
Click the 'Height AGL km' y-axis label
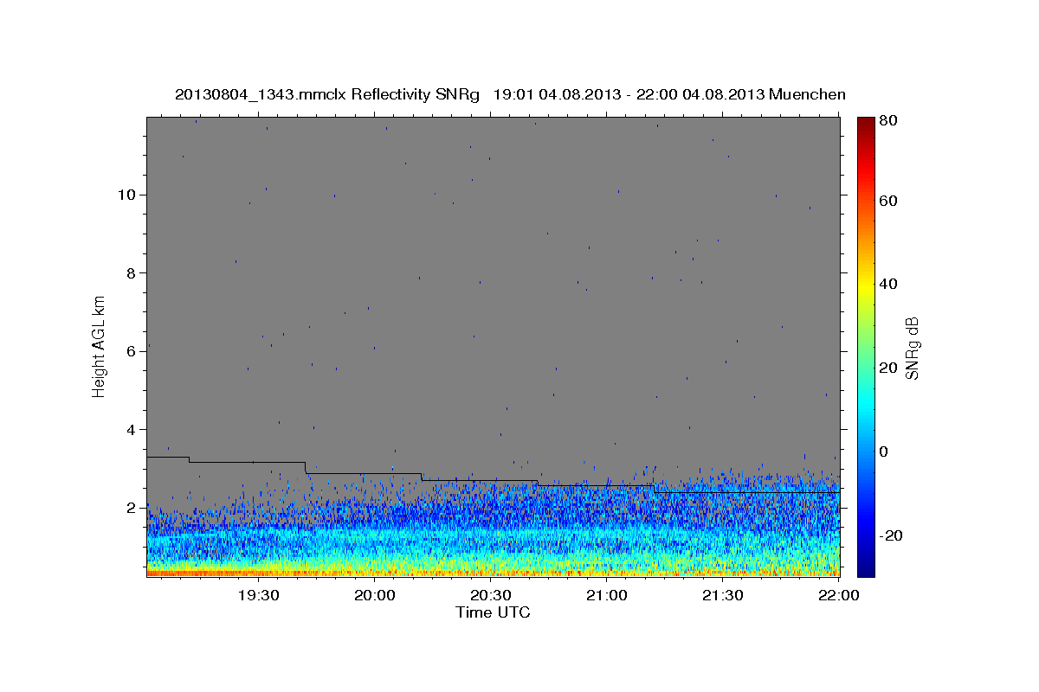[x=100, y=347]
